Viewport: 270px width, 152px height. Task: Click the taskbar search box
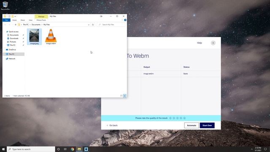31,149
